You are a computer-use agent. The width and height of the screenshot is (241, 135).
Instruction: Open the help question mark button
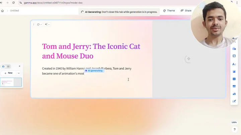click(x=235, y=129)
